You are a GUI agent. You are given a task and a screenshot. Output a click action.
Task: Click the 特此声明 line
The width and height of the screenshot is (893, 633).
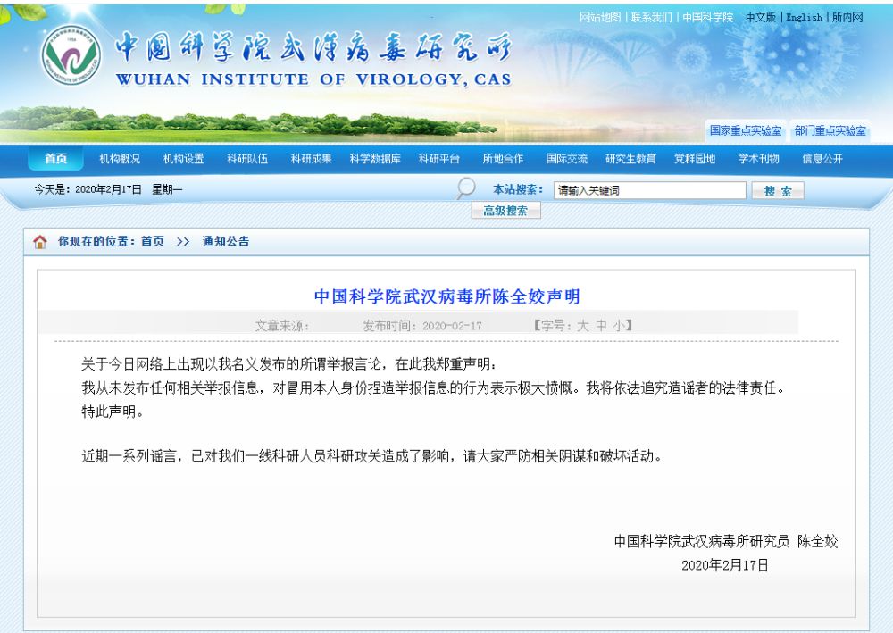click(113, 412)
